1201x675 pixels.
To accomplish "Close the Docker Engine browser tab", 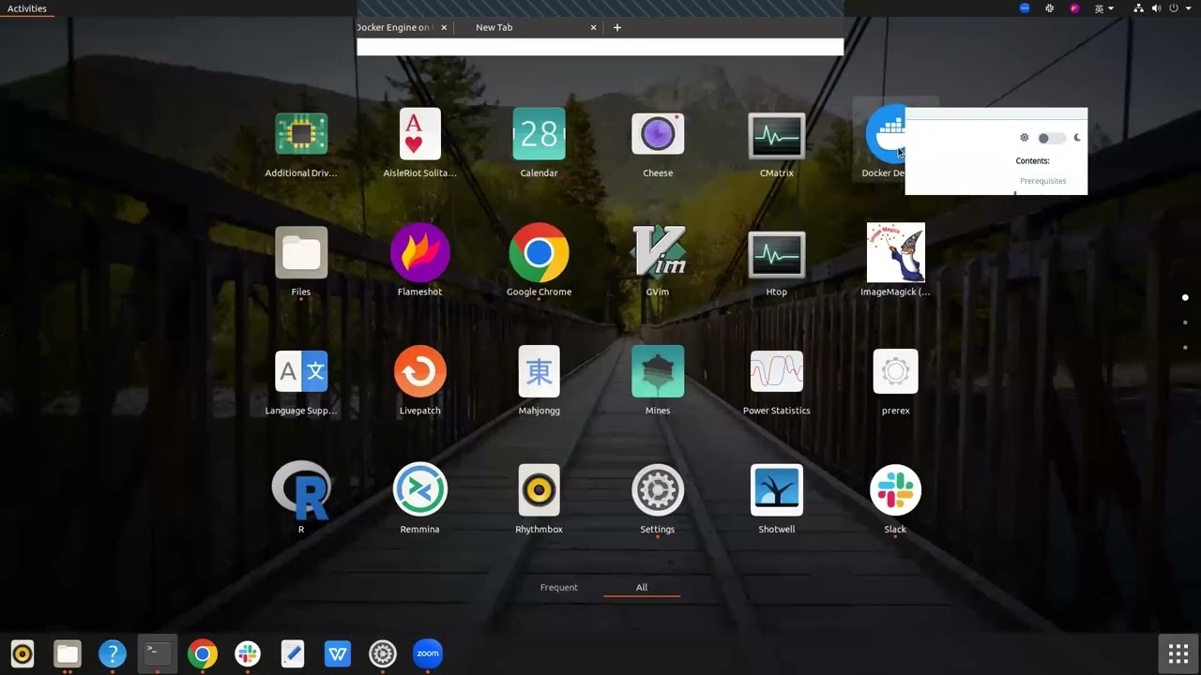I will coord(444,27).
